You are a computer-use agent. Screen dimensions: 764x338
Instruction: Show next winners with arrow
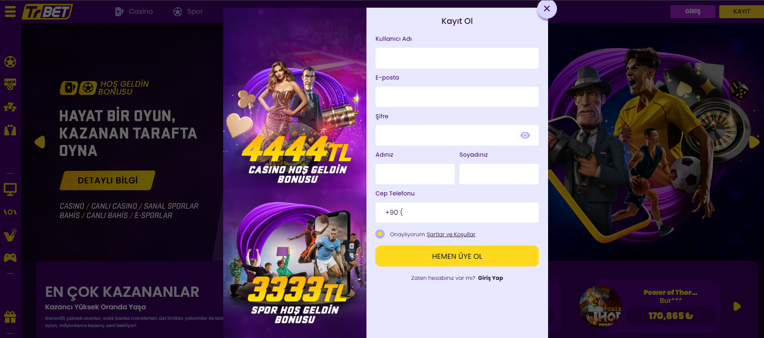[x=737, y=307]
